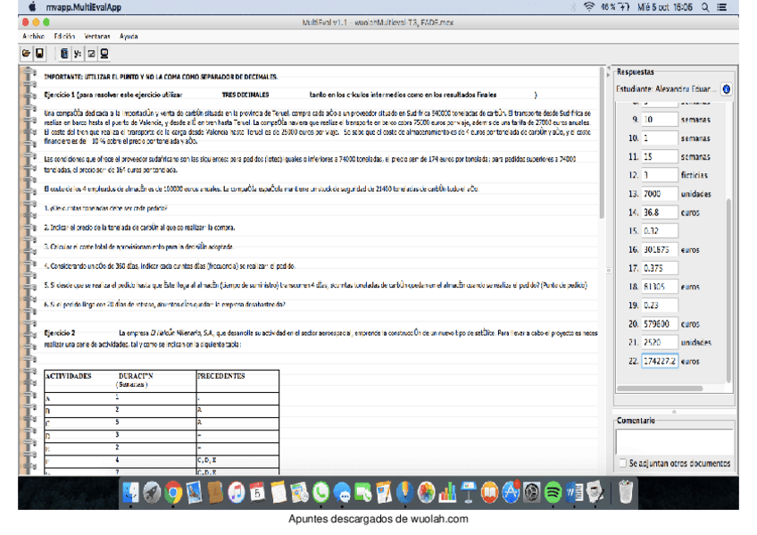Click answer field 10 in semanas
Viewport: 757px width, 535px height.
[660, 138]
